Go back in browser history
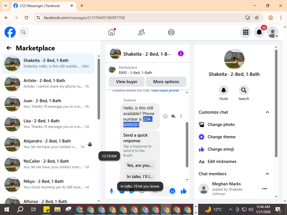 coord(6,18)
